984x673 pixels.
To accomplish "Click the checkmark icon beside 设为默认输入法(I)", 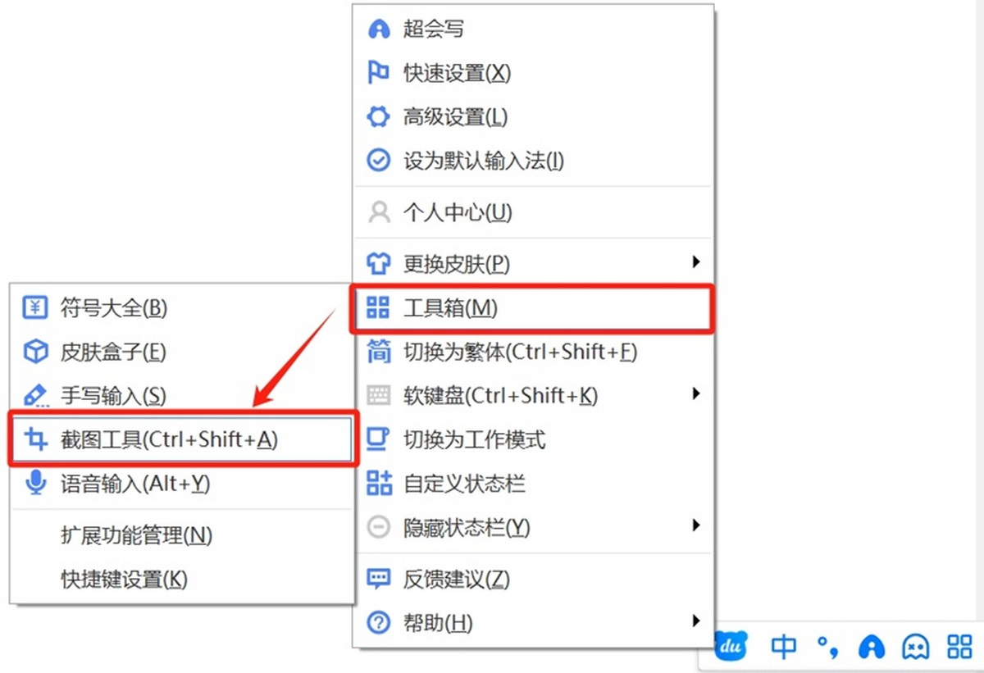I will tap(378, 161).
